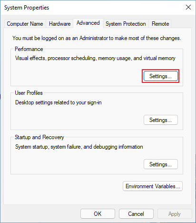
Task: Switch to the Remote tab
Action: 160,24
